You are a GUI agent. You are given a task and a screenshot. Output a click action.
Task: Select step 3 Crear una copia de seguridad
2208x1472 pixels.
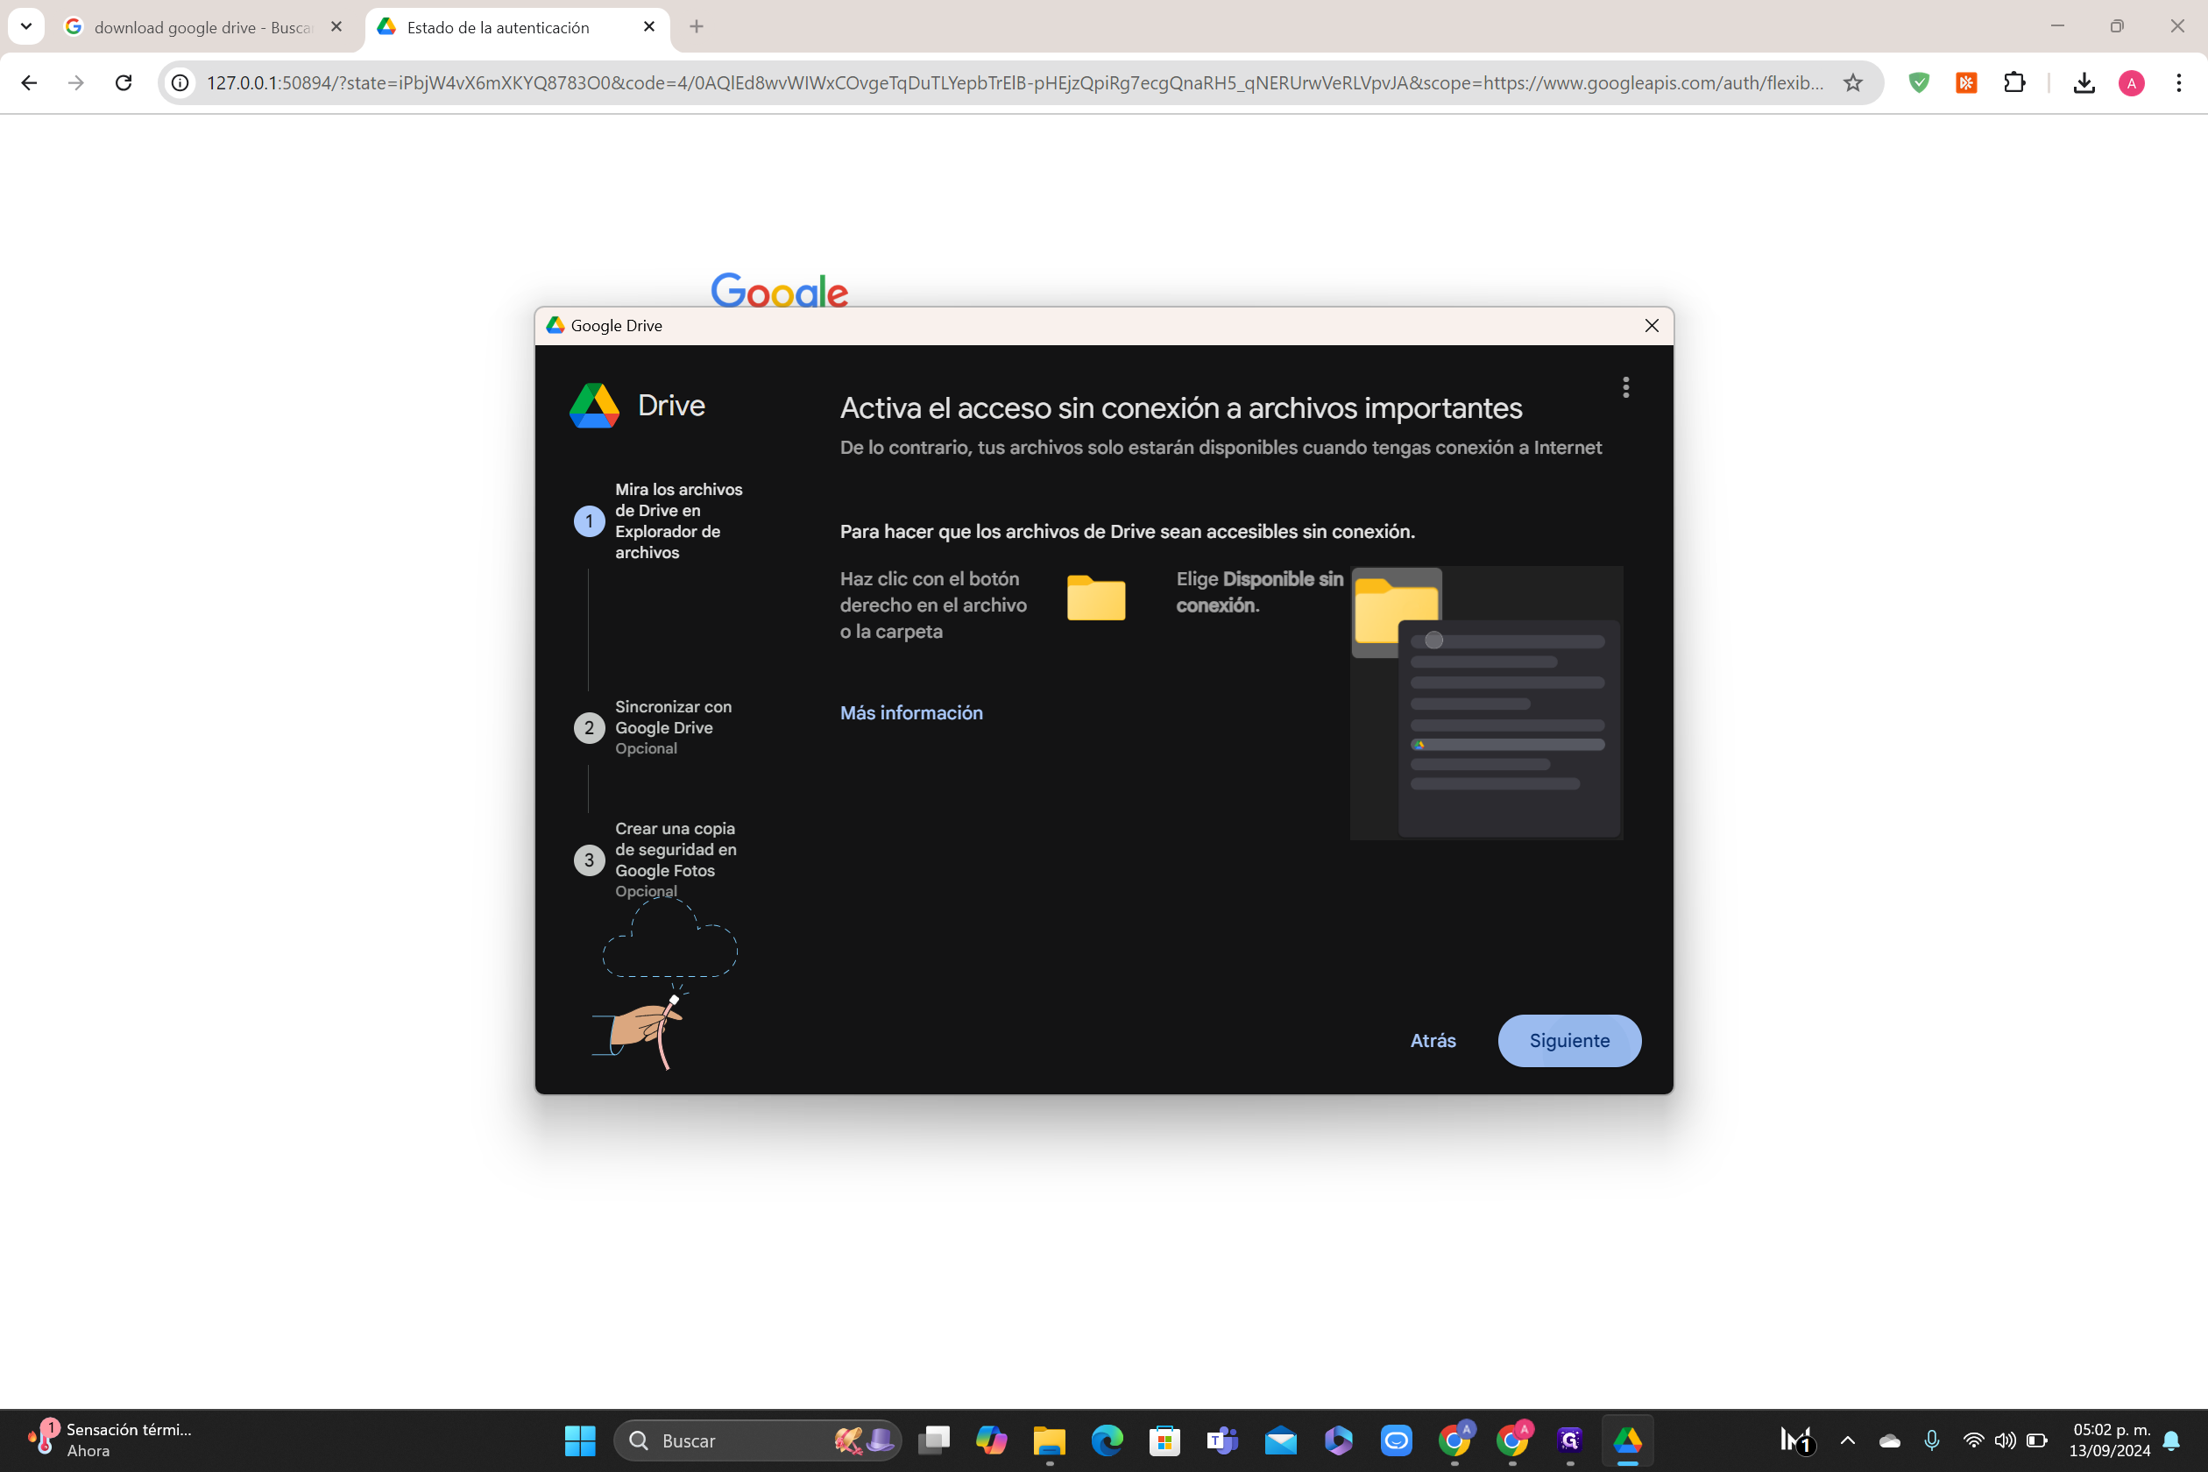tap(655, 859)
